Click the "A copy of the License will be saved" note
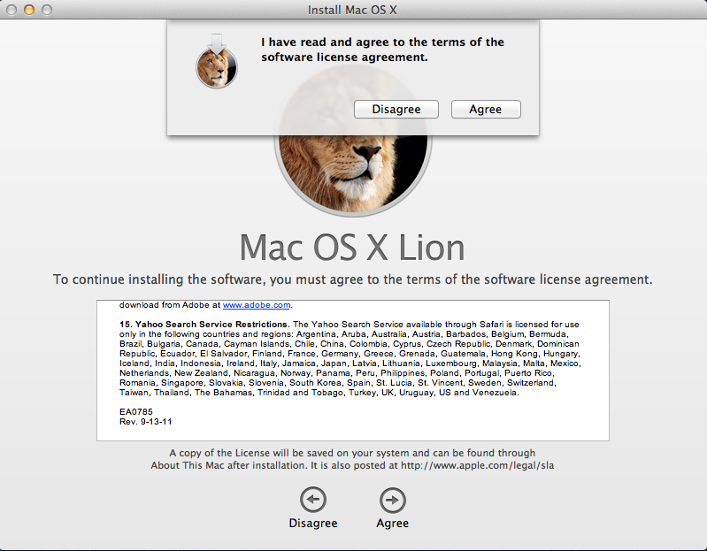Screen dimensions: 707x551 pyautogui.click(x=352, y=459)
